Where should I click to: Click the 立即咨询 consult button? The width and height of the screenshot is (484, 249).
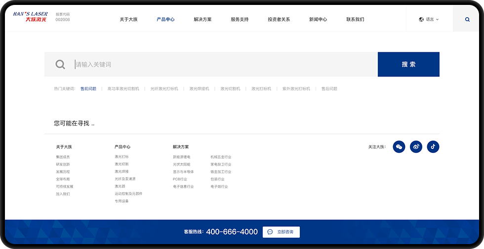(x=281, y=232)
